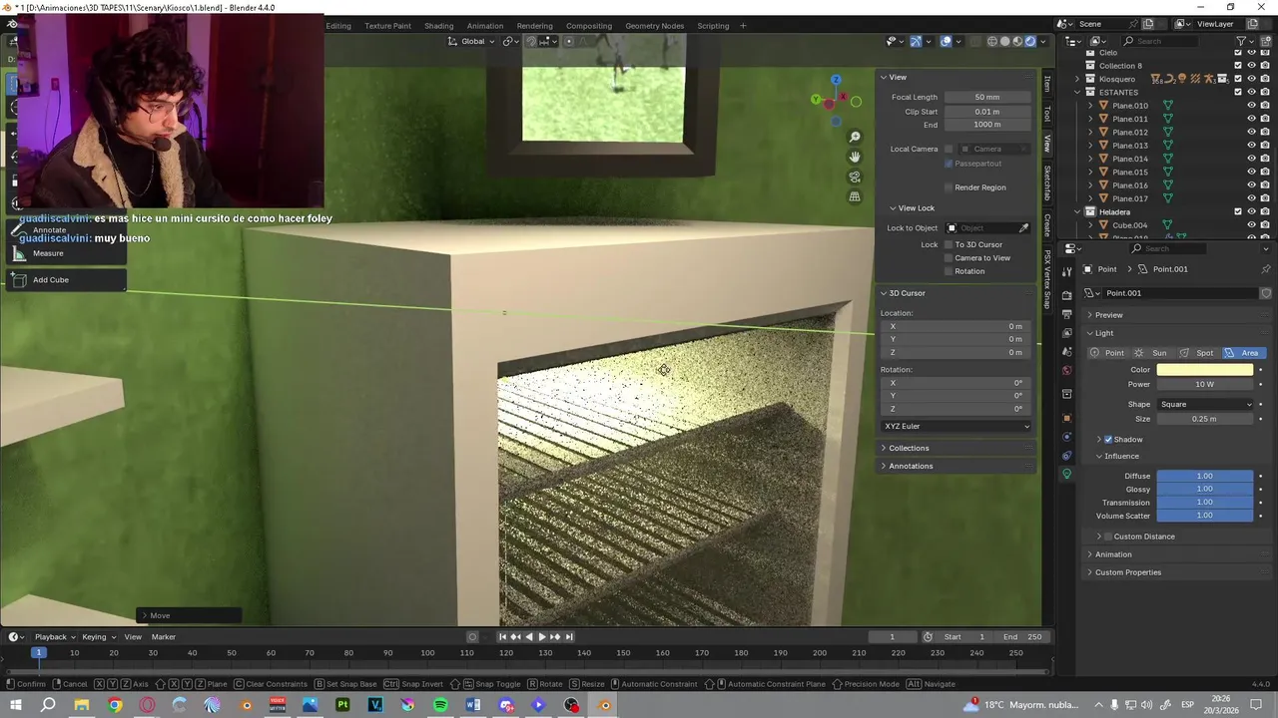
Task: Toggle the view lock Rotation checkbox
Action: [x=949, y=271]
